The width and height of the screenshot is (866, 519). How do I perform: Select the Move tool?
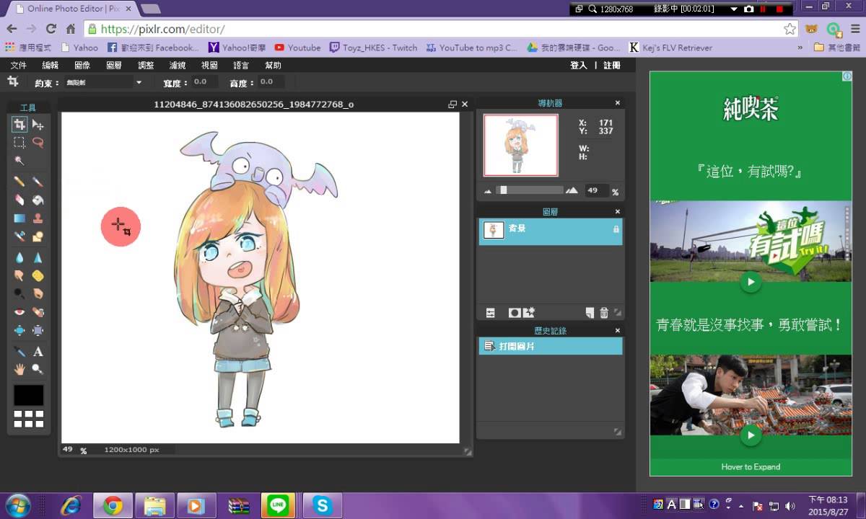click(x=38, y=125)
